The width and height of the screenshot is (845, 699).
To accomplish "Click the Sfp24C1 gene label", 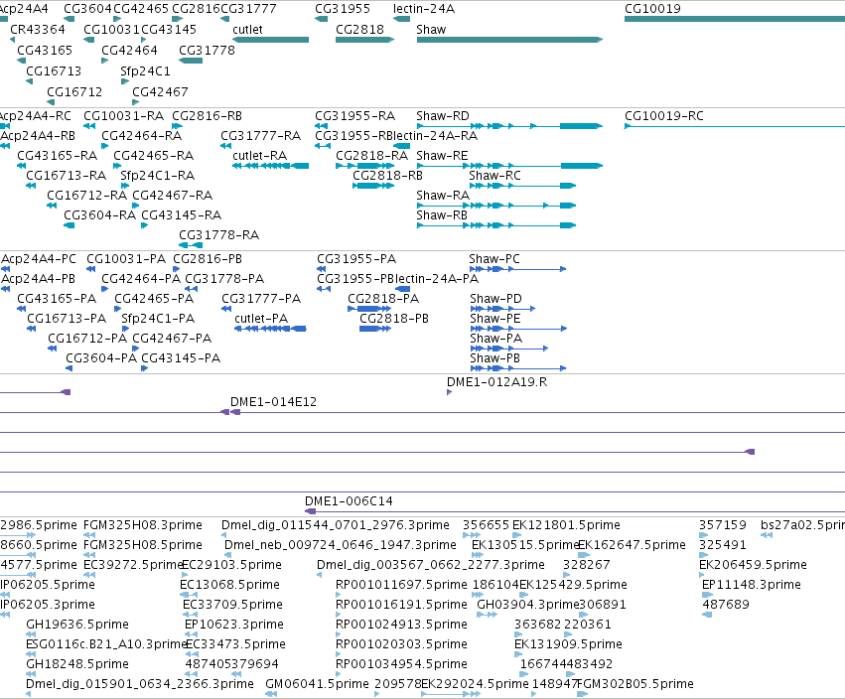I will [145, 71].
